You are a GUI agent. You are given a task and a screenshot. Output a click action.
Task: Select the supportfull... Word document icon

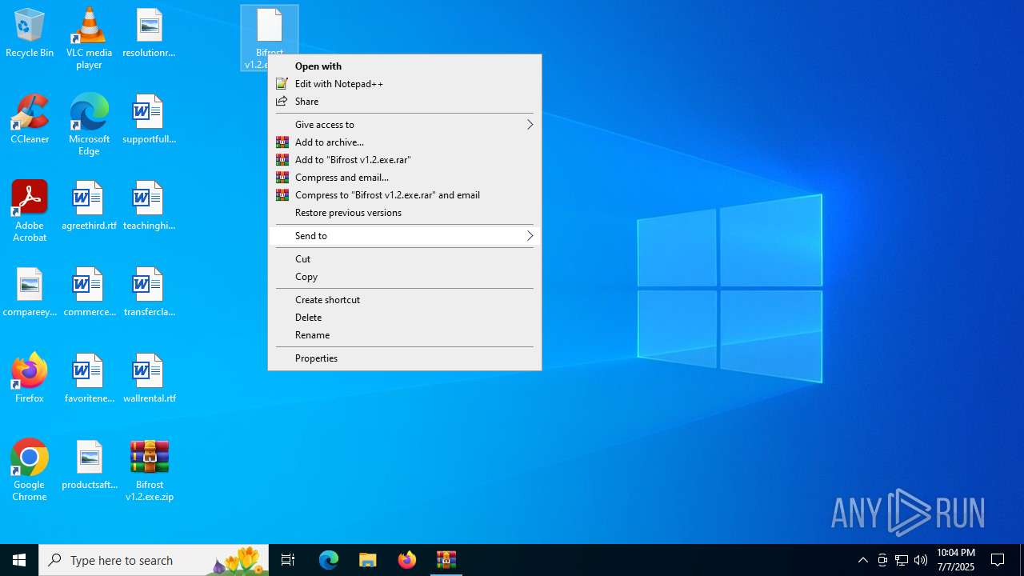tap(149, 119)
